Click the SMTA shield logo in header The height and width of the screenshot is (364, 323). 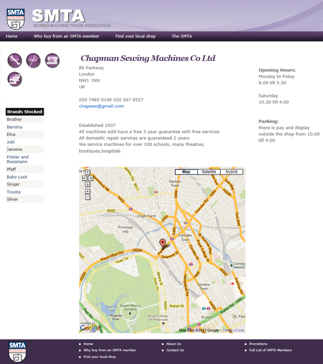[16, 19]
